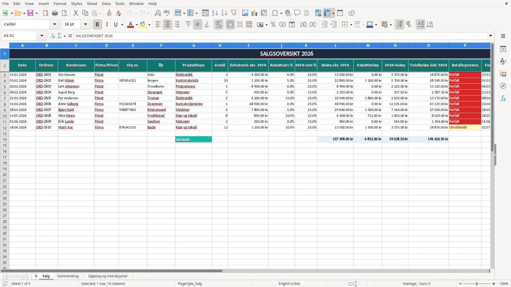Screen dimensions: 511x287
Task: Open the sidebar Functions panel
Action: point(503,99)
